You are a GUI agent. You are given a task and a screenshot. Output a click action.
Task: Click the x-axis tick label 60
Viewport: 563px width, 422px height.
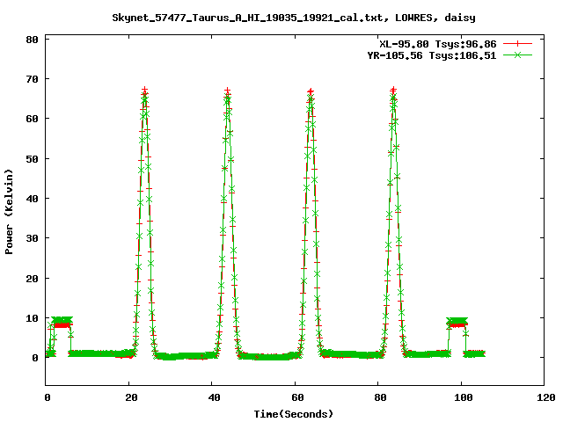point(297,397)
